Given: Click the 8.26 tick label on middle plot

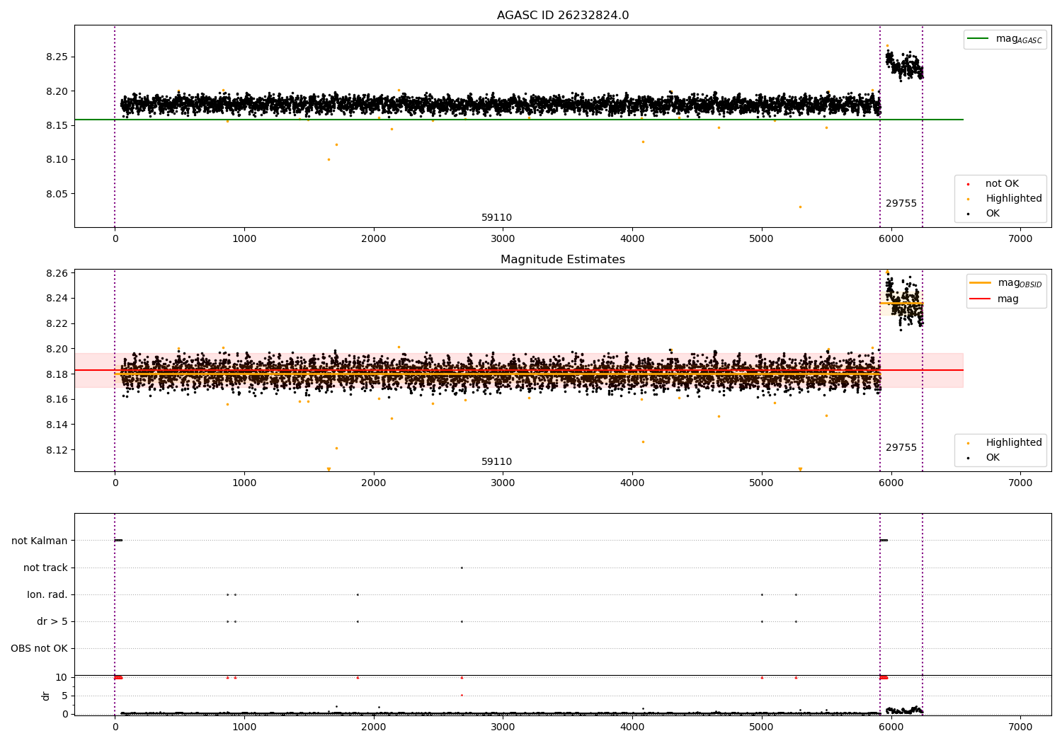Looking at the screenshot, I should pyautogui.click(x=57, y=273).
